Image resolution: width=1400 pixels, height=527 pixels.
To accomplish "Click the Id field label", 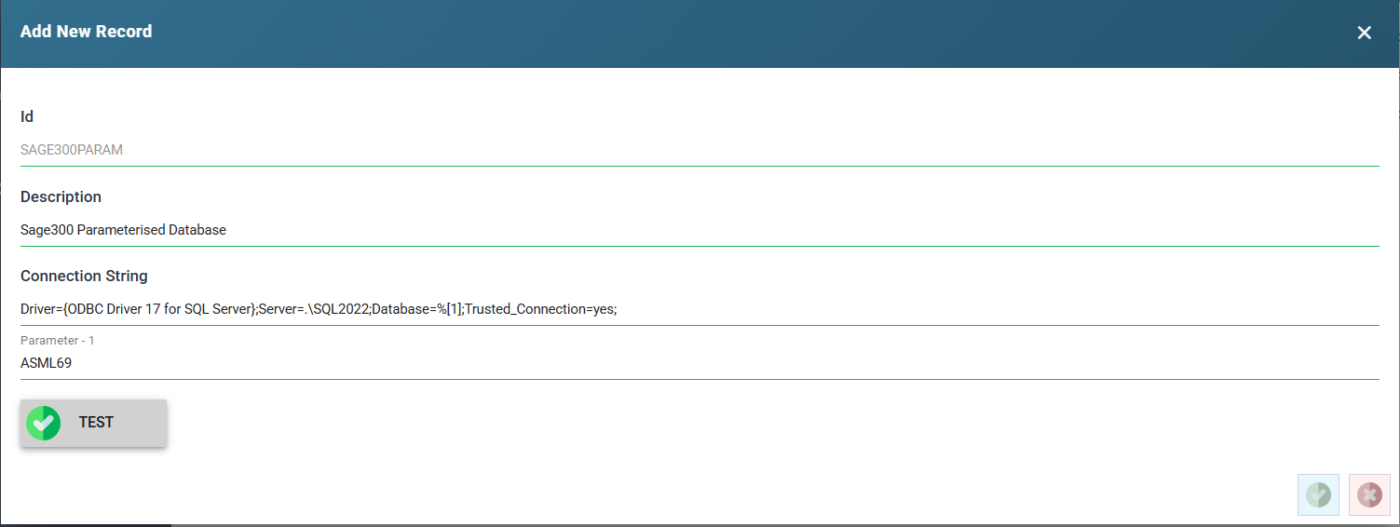I will tap(27, 116).
